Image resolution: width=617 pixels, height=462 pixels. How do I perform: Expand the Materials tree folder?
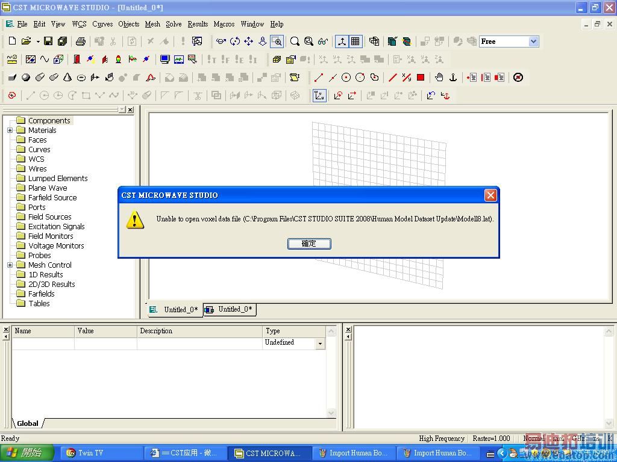(10, 130)
